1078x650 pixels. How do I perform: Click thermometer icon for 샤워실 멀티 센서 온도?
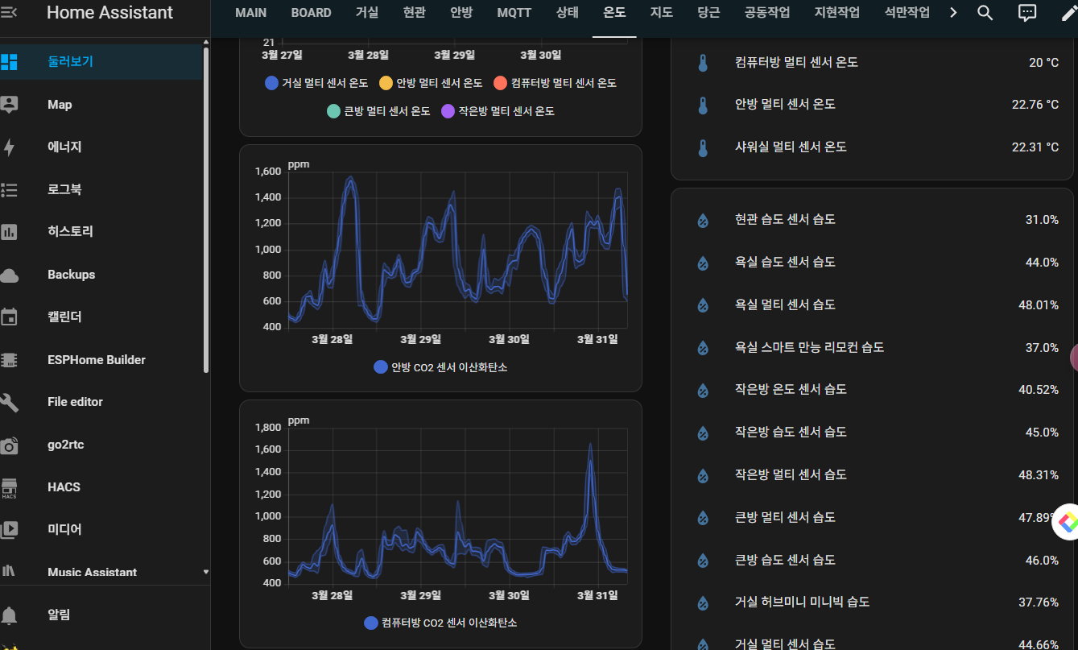click(703, 147)
